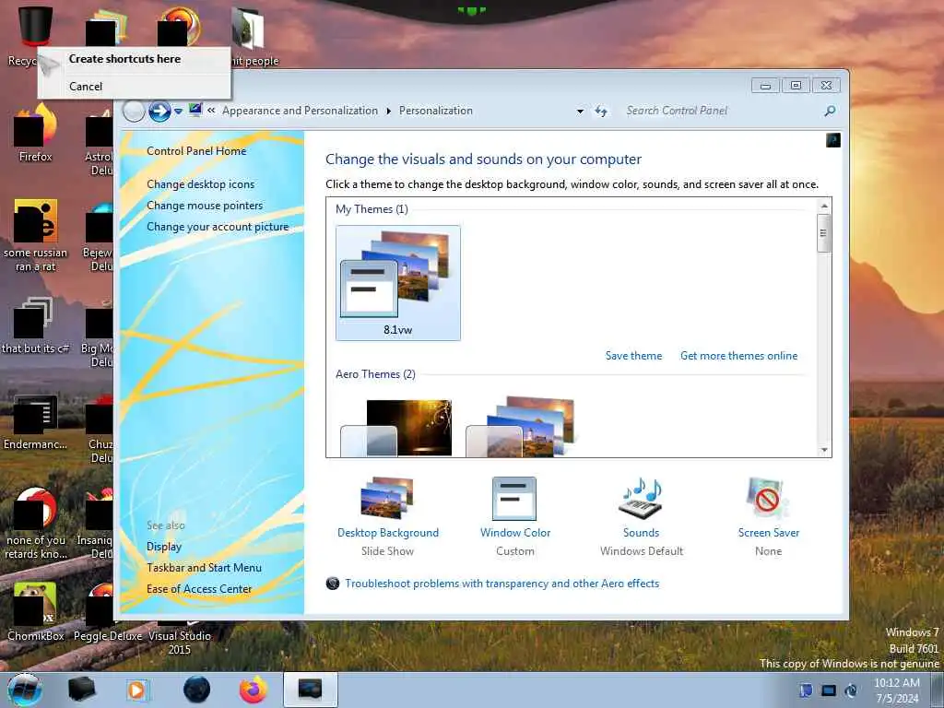
Task: Open Change mouse pointers
Action: pyautogui.click(x=205, y=206)
